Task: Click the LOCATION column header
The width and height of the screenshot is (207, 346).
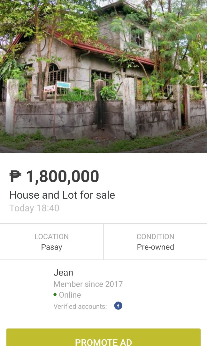Action: (51, 236)
